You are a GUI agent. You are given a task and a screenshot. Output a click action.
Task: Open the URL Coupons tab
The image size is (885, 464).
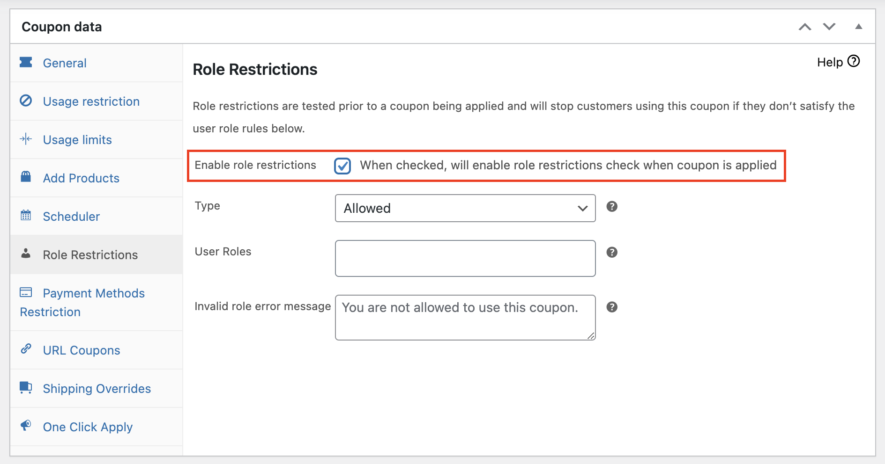tap(82, 350)
